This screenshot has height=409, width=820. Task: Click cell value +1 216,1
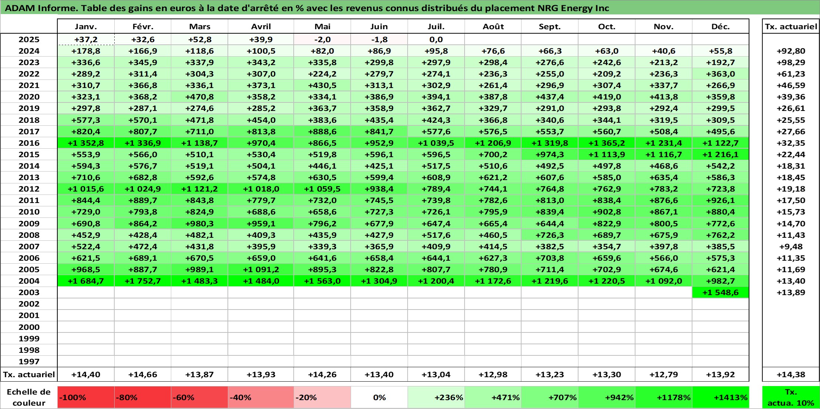721,155
